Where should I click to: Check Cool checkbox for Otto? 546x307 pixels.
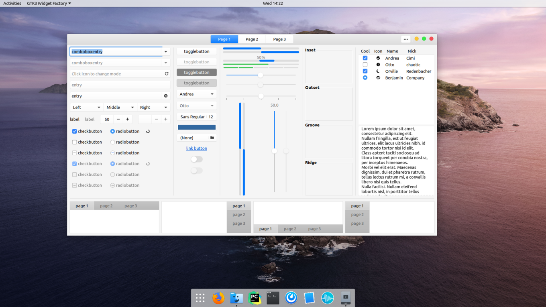coord(365,65)
